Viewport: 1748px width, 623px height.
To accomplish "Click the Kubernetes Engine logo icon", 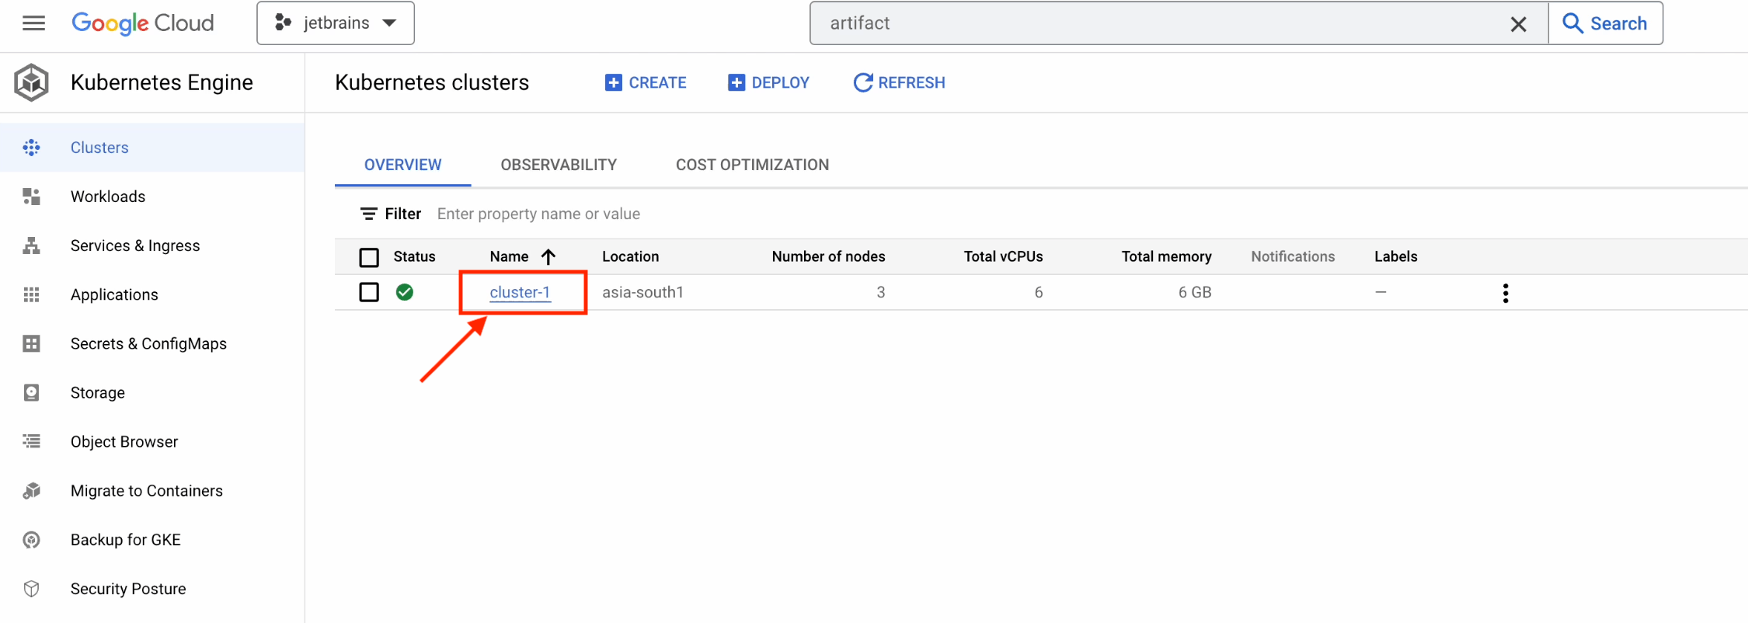I will 32,82.
